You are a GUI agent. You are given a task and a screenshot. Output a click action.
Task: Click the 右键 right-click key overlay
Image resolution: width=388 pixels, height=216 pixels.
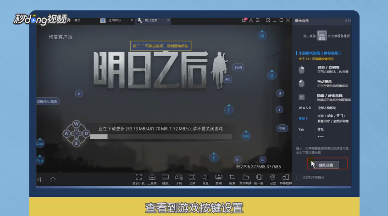click(246, 136)
